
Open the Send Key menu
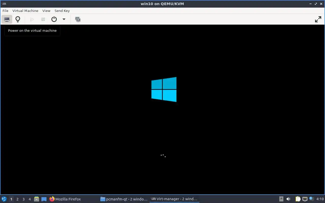click(62, 11)
